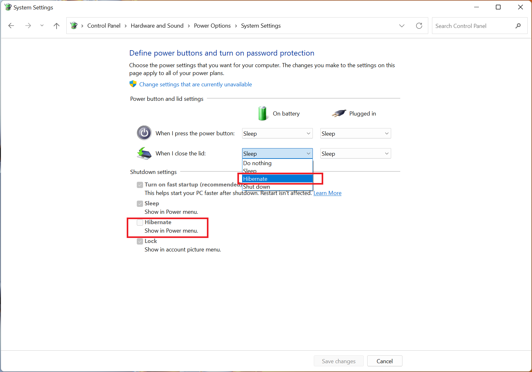The height and width of the screenshot is (372, 532).
Task: Click 'When I press the power button:' label
Action: [x=195, y=133]
